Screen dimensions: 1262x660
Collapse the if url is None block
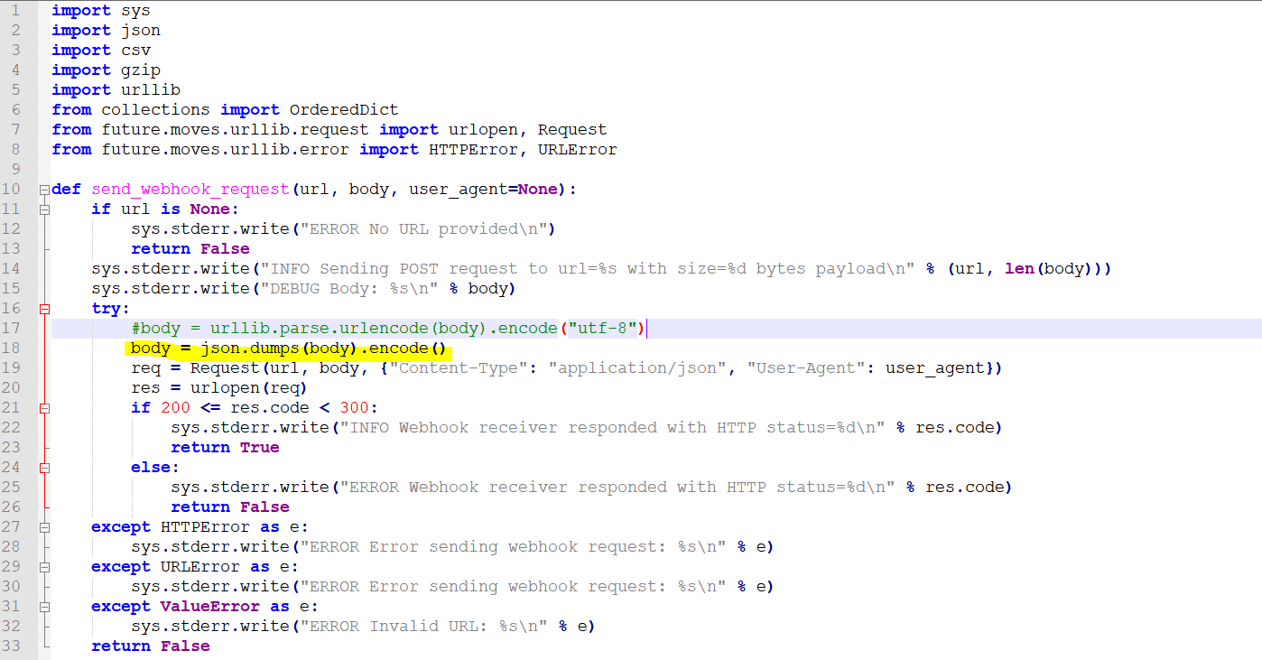[x=42, y=209]
